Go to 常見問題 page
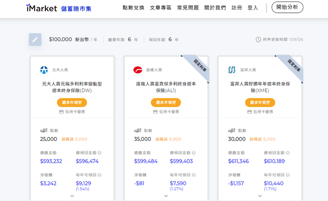Viewport: 328px width, 201px height. [188, 8]
